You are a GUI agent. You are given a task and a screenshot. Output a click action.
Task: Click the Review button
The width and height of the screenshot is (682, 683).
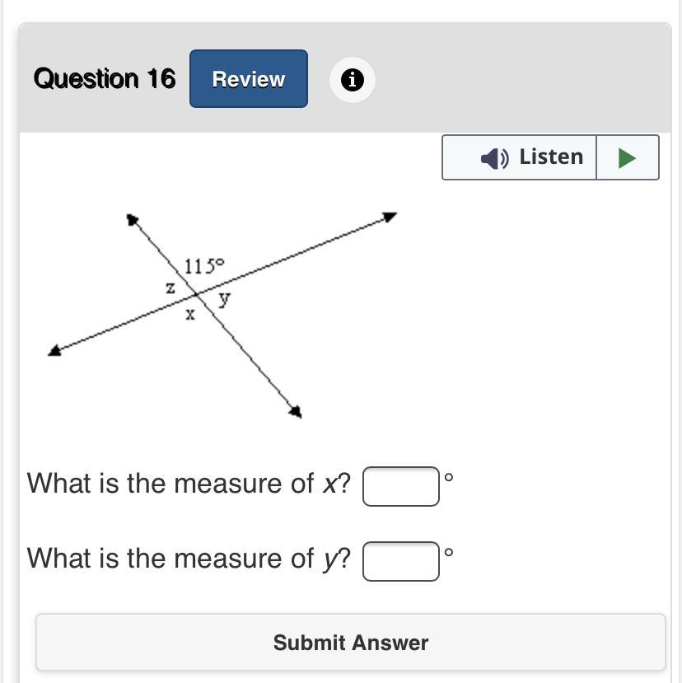coord(248,79)
